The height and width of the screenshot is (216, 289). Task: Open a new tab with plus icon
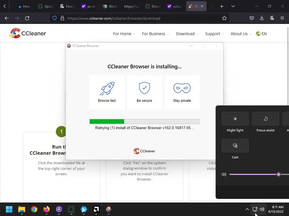222,6
